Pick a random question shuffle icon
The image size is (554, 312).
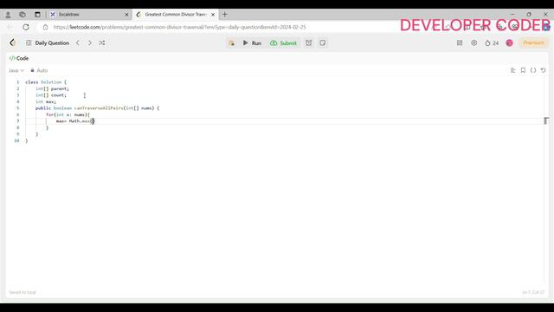(102, 42)
